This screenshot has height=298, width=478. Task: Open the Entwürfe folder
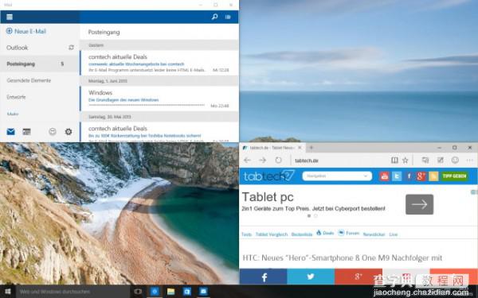(x=16, y=97)
